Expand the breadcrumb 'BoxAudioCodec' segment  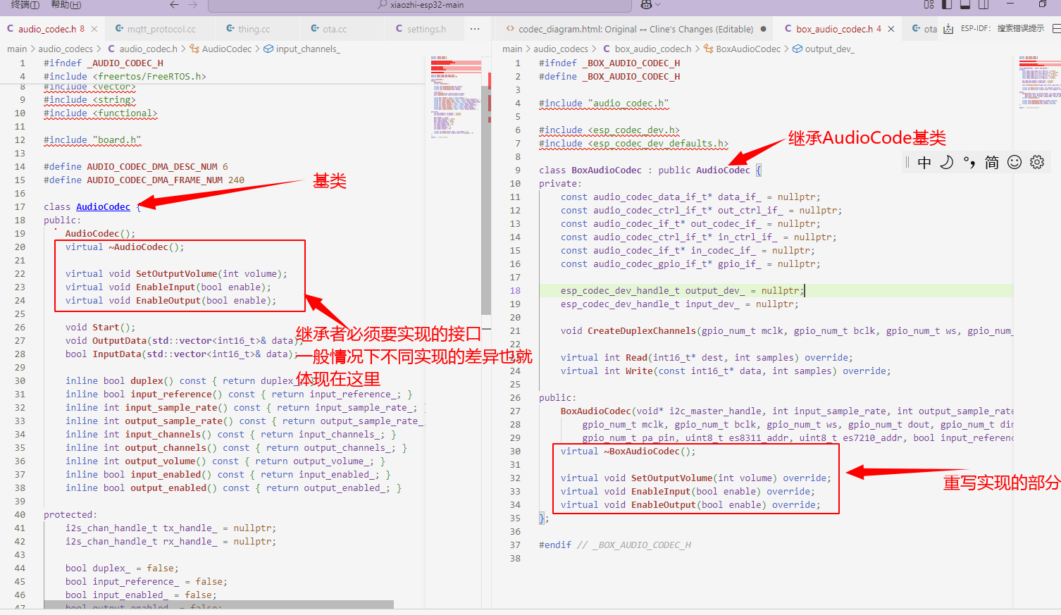(748, 49)
